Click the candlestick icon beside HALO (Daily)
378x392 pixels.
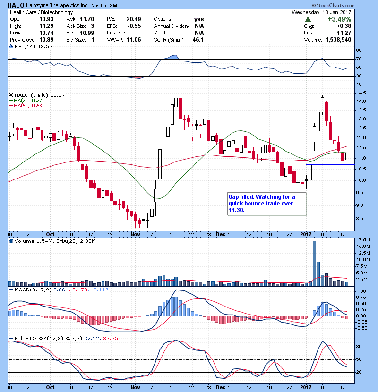click(11, 95)
